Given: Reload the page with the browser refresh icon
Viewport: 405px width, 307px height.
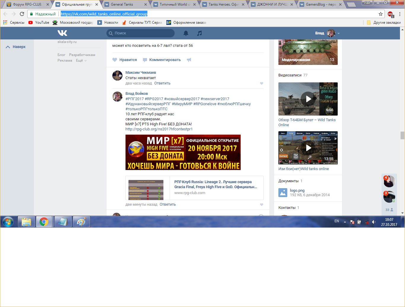Looking at the screenshot, I should [22, 14].
